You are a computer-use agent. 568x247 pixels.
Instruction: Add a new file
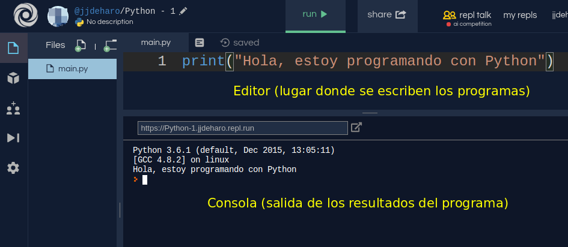click(81, 46)
